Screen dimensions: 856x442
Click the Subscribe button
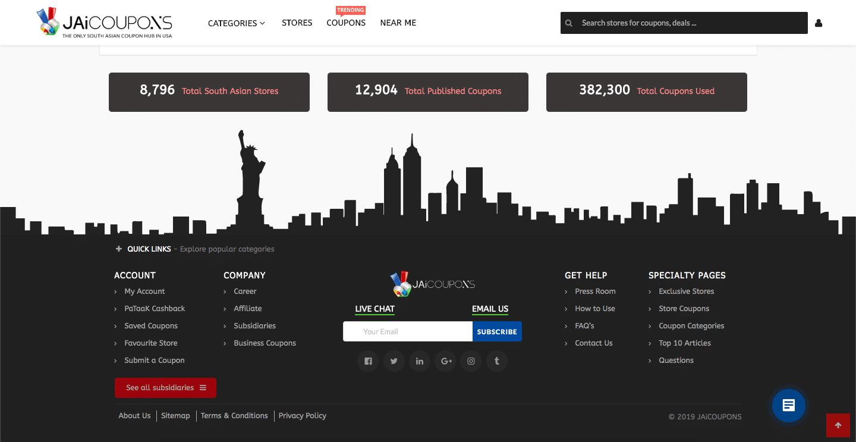click(497, 331)
